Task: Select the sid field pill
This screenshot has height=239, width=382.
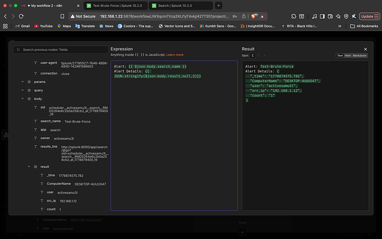Action: (x=39, y=107)
